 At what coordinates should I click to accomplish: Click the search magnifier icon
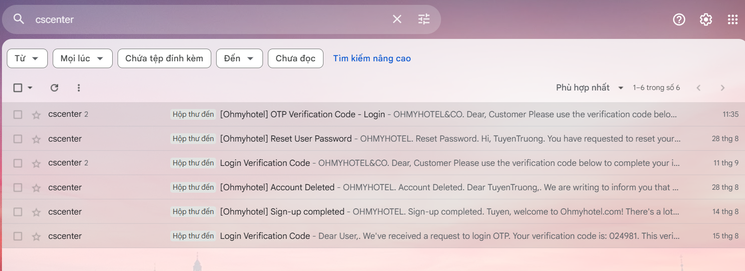19,19
